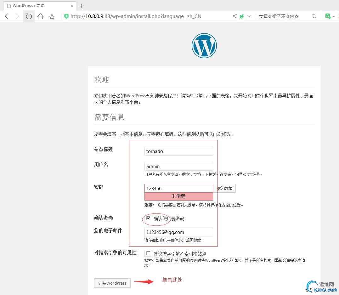339x295 pixels.
Task: Click the share icon in address bar
Action: (234, 16)
